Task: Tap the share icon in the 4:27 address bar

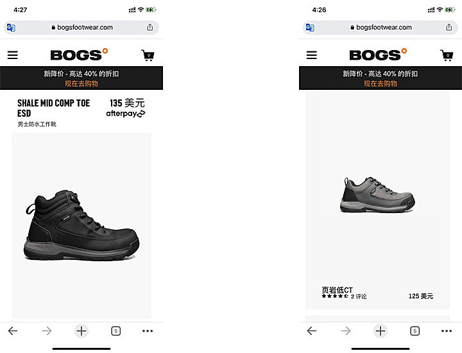Action: click(150, 28)
